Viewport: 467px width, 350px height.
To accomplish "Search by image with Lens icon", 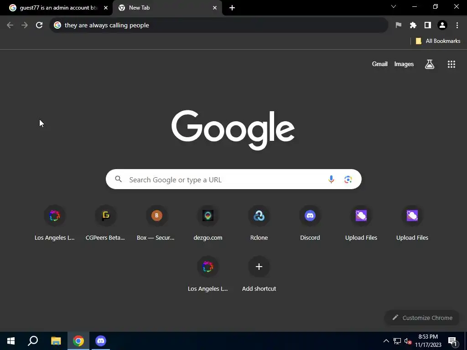I will point(348,180).
